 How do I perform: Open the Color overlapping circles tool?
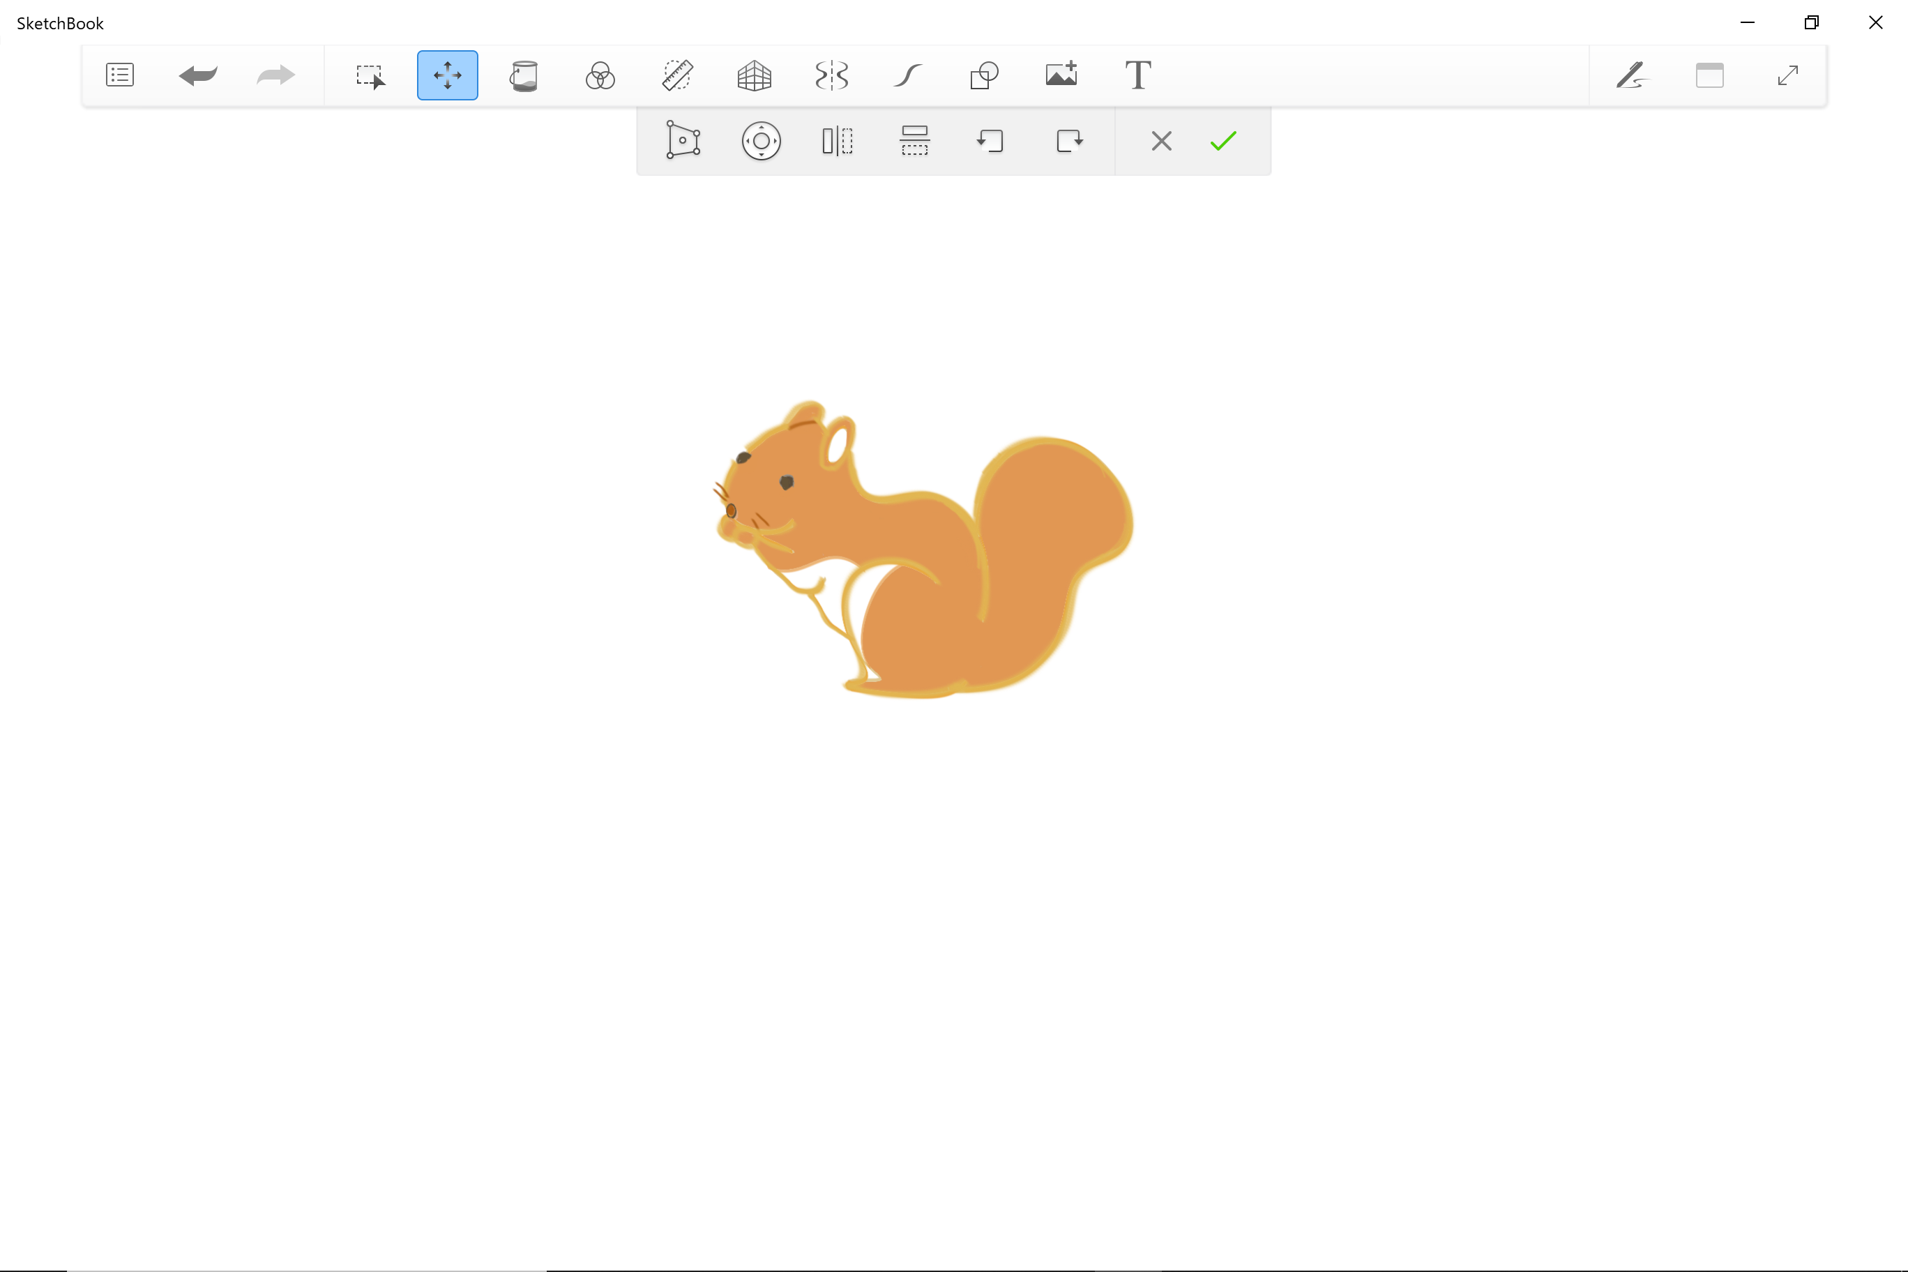pyautogui.click(x=600, y=75)
